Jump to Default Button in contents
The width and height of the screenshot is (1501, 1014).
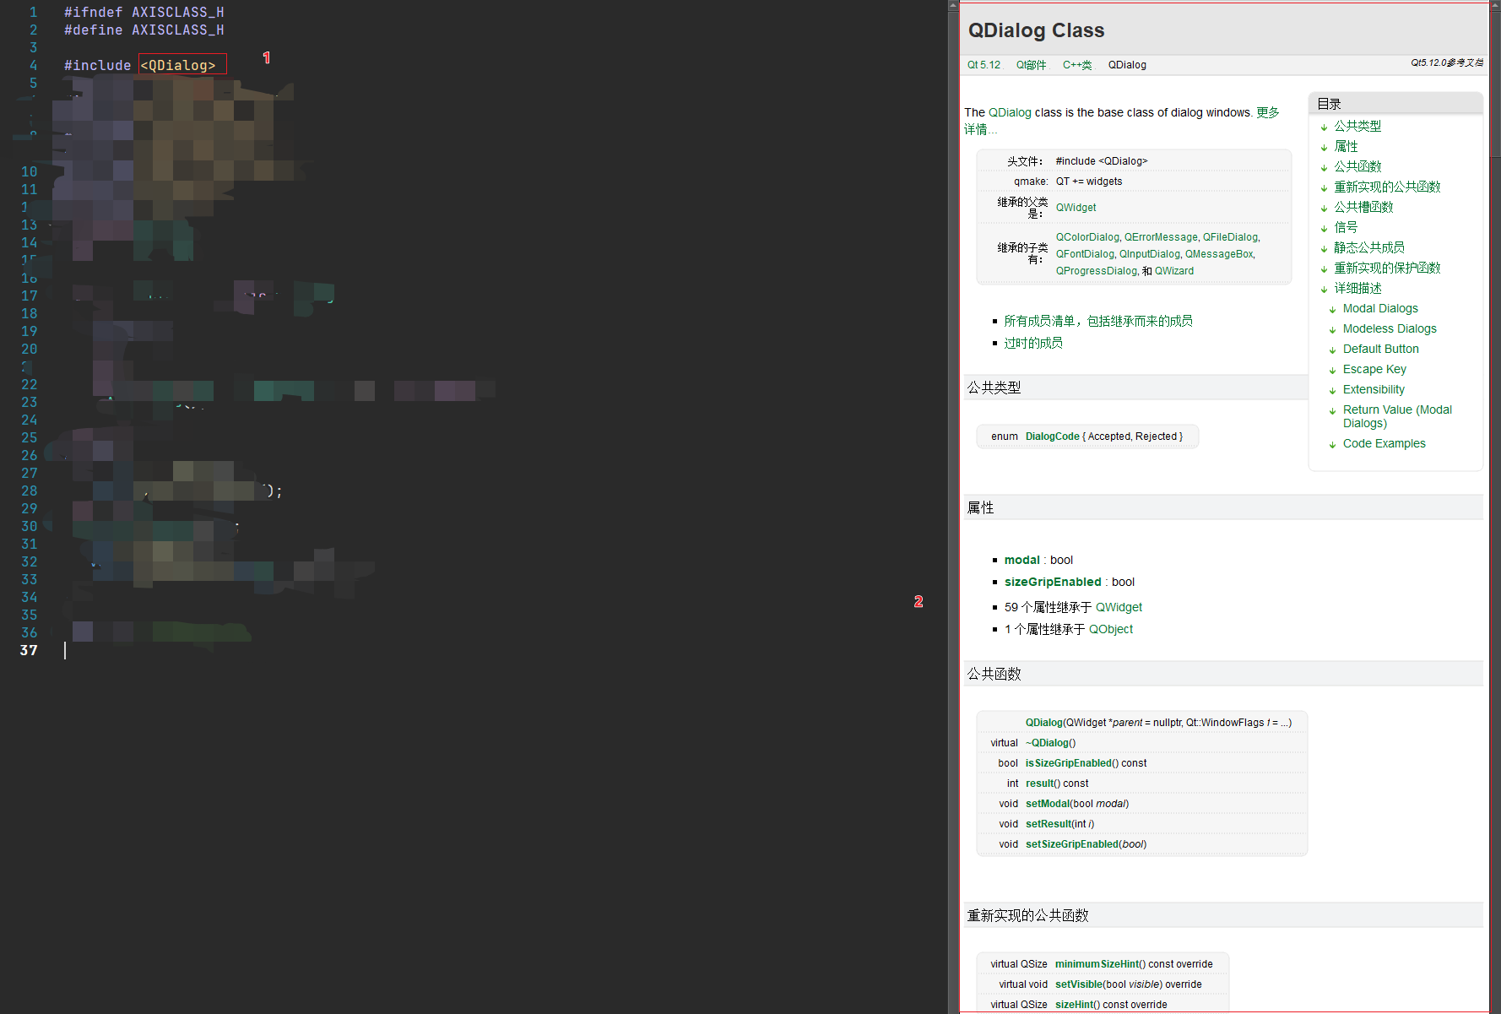click(1380, 349)
